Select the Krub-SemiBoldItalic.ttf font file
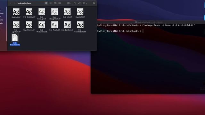Screen dimensions: 205x115 [80, 25]
